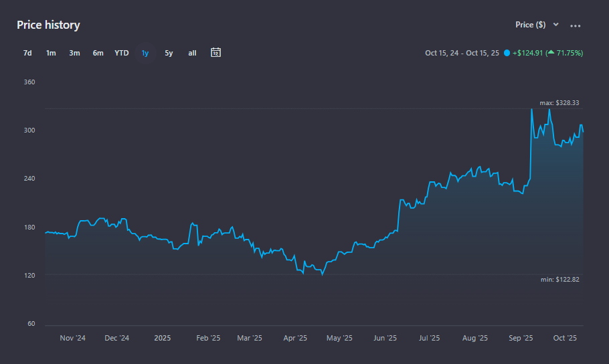Open the Price ($) dropdown
The image size is (609, 364).
tap(531, 25)
